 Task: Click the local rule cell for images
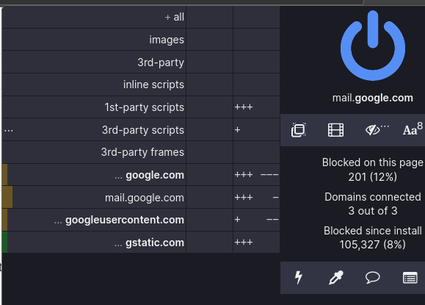[x=256, y=40]
